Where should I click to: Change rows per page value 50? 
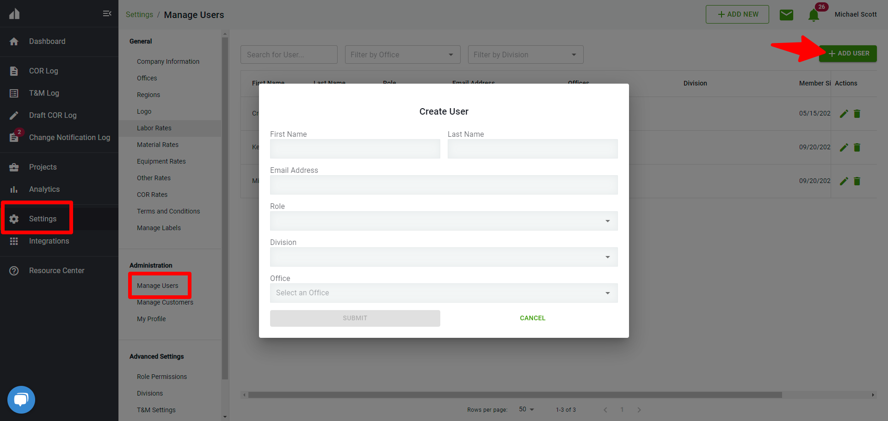(526, 409)
